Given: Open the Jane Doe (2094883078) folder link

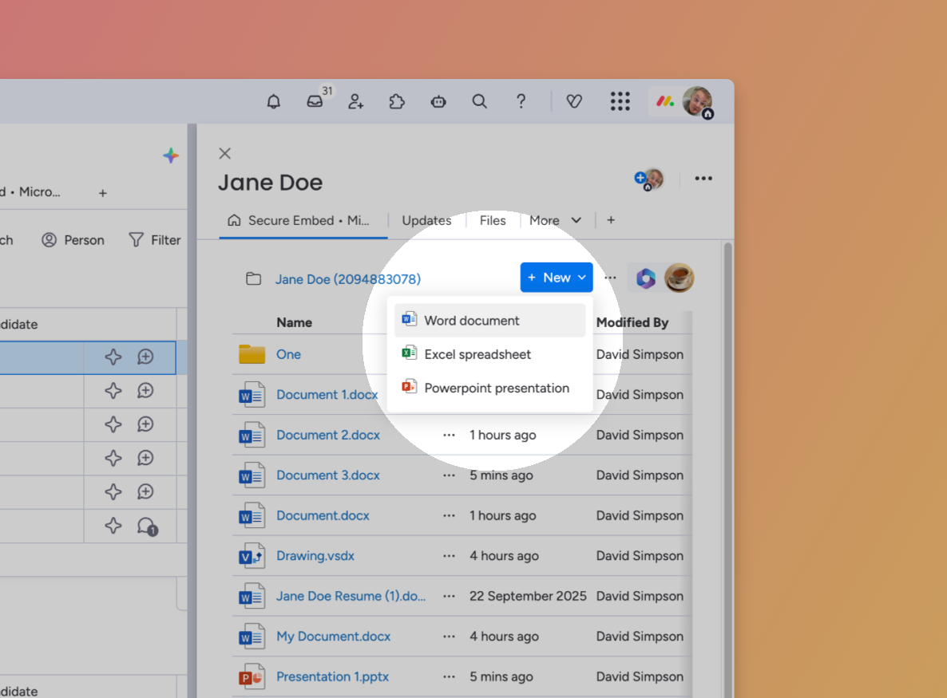Looking at the screenshot, I should point(347,278).
